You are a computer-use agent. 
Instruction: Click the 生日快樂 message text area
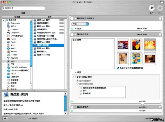[x=93, y=54]
